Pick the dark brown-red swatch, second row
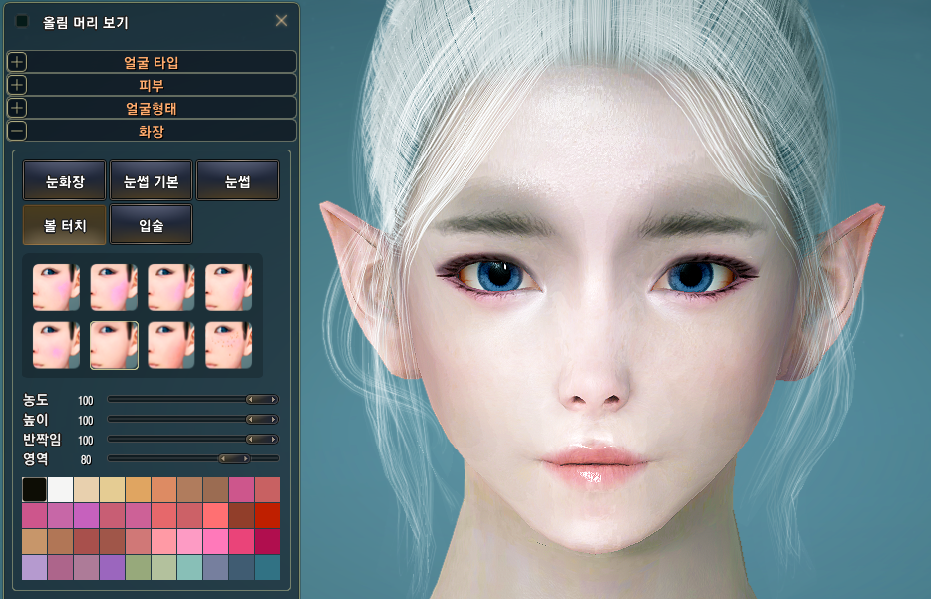The image size is (931, 599). coord(241,516)
